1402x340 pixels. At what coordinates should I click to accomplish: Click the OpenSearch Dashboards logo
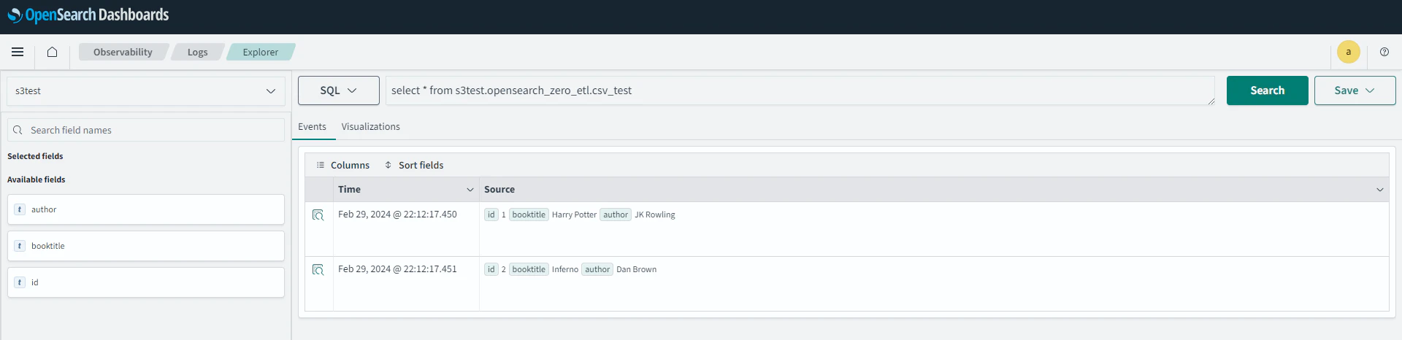(88, 15)
